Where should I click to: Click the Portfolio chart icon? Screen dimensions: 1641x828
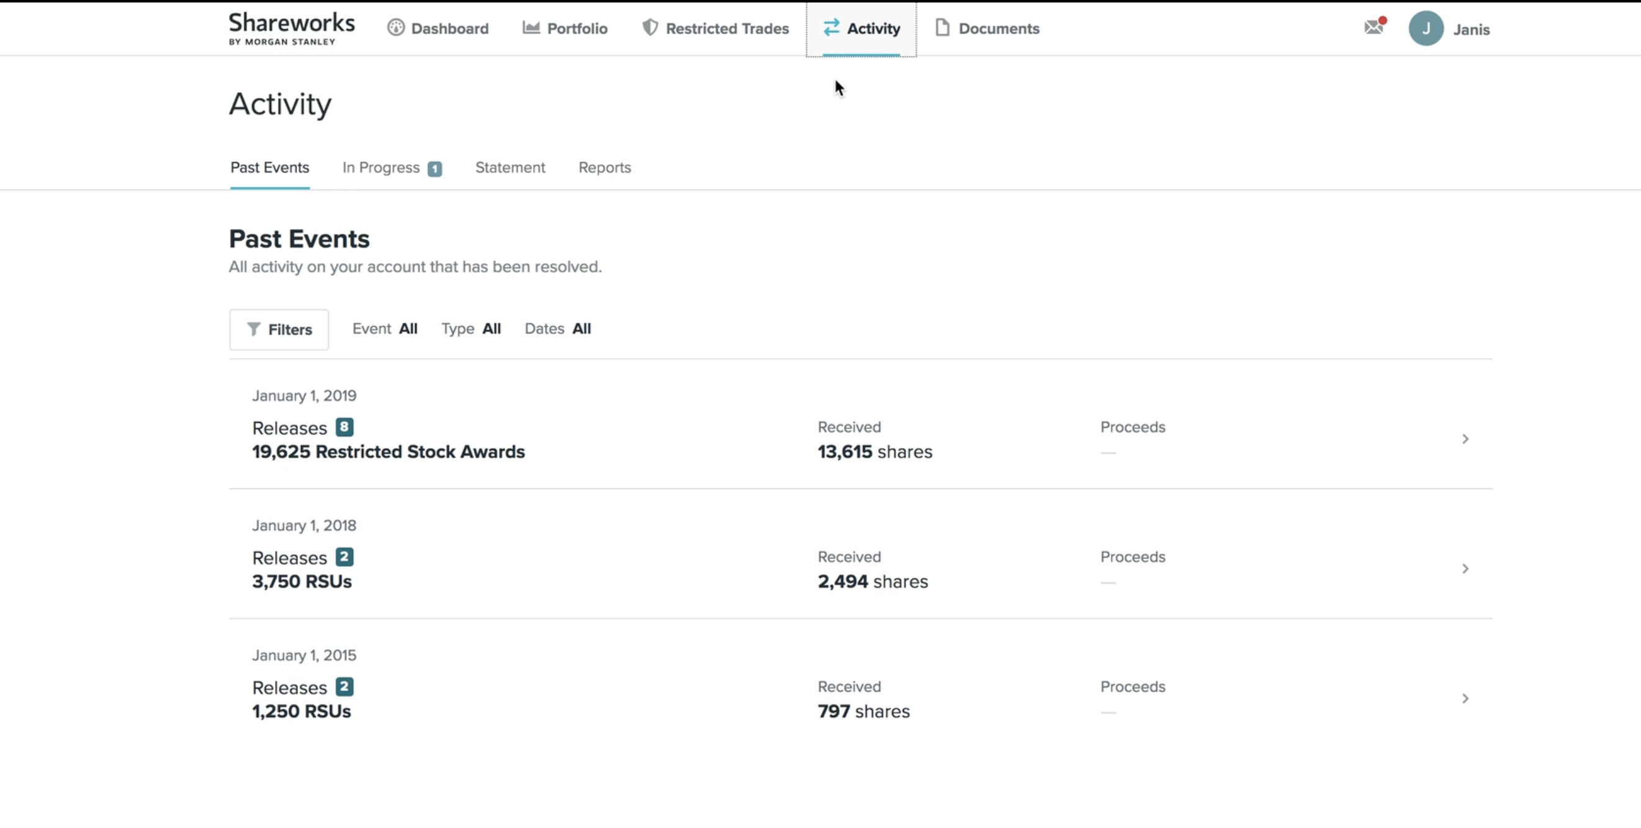click(x=531, y=28)
